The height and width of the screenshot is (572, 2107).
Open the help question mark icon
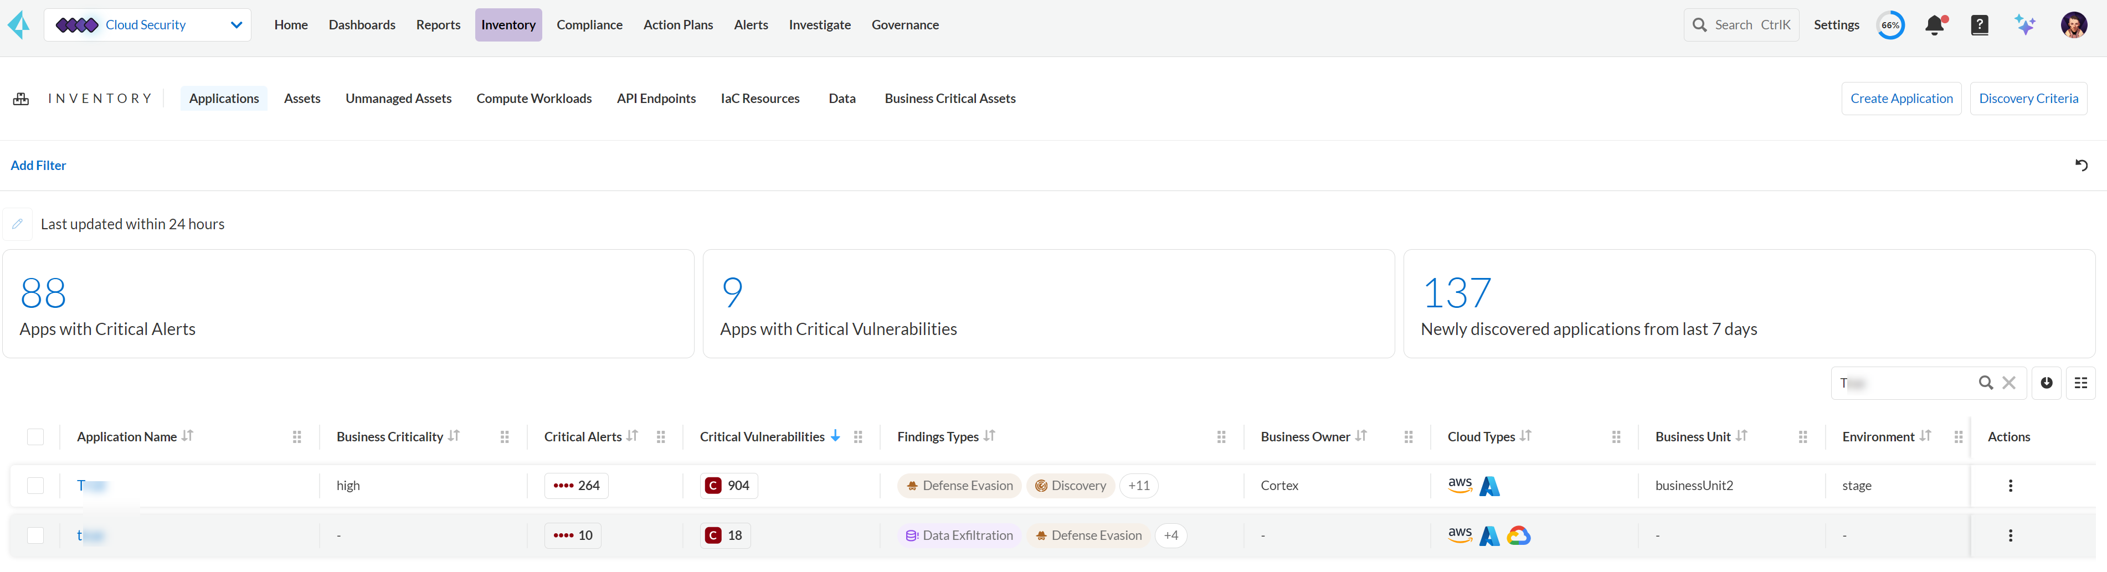click(1980, 25)
